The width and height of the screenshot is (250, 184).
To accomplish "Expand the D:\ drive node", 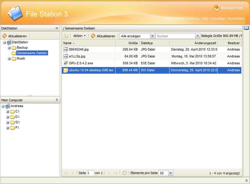I will [7, 117].
